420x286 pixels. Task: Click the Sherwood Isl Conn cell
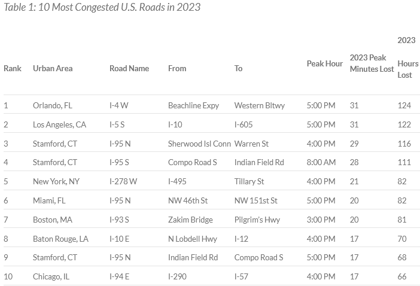tap(199, 144)
